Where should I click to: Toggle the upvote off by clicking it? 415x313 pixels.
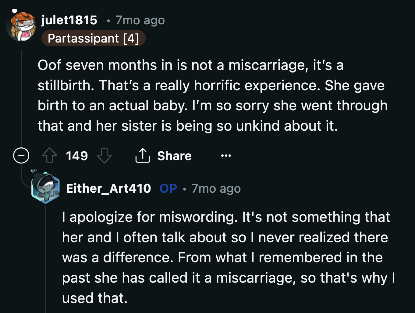click(49, 156)
